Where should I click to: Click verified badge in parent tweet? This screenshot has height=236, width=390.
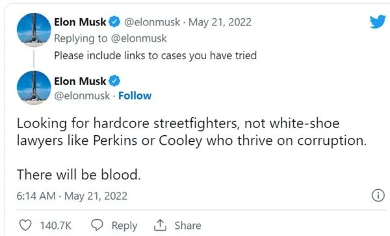tap(114, 22)
